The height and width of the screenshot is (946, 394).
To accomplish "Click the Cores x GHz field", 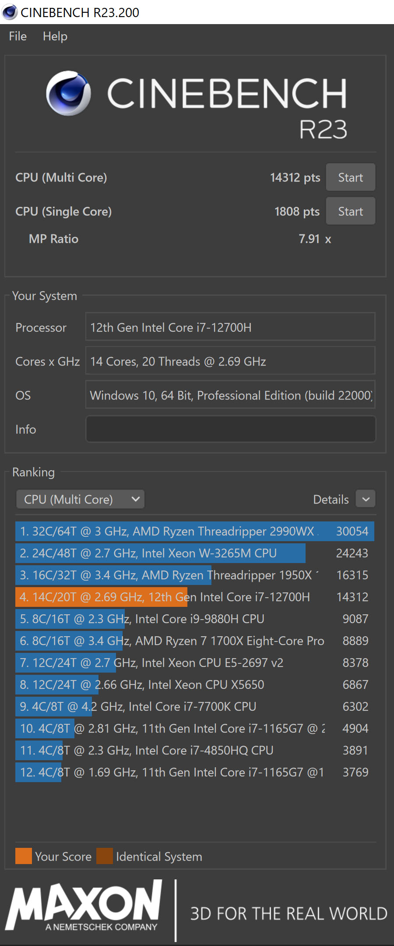I will click(x=231, y=361).
